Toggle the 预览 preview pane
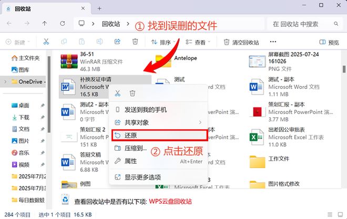The width and height of the screenshot is (347, 219). click(x=329, y=42)
